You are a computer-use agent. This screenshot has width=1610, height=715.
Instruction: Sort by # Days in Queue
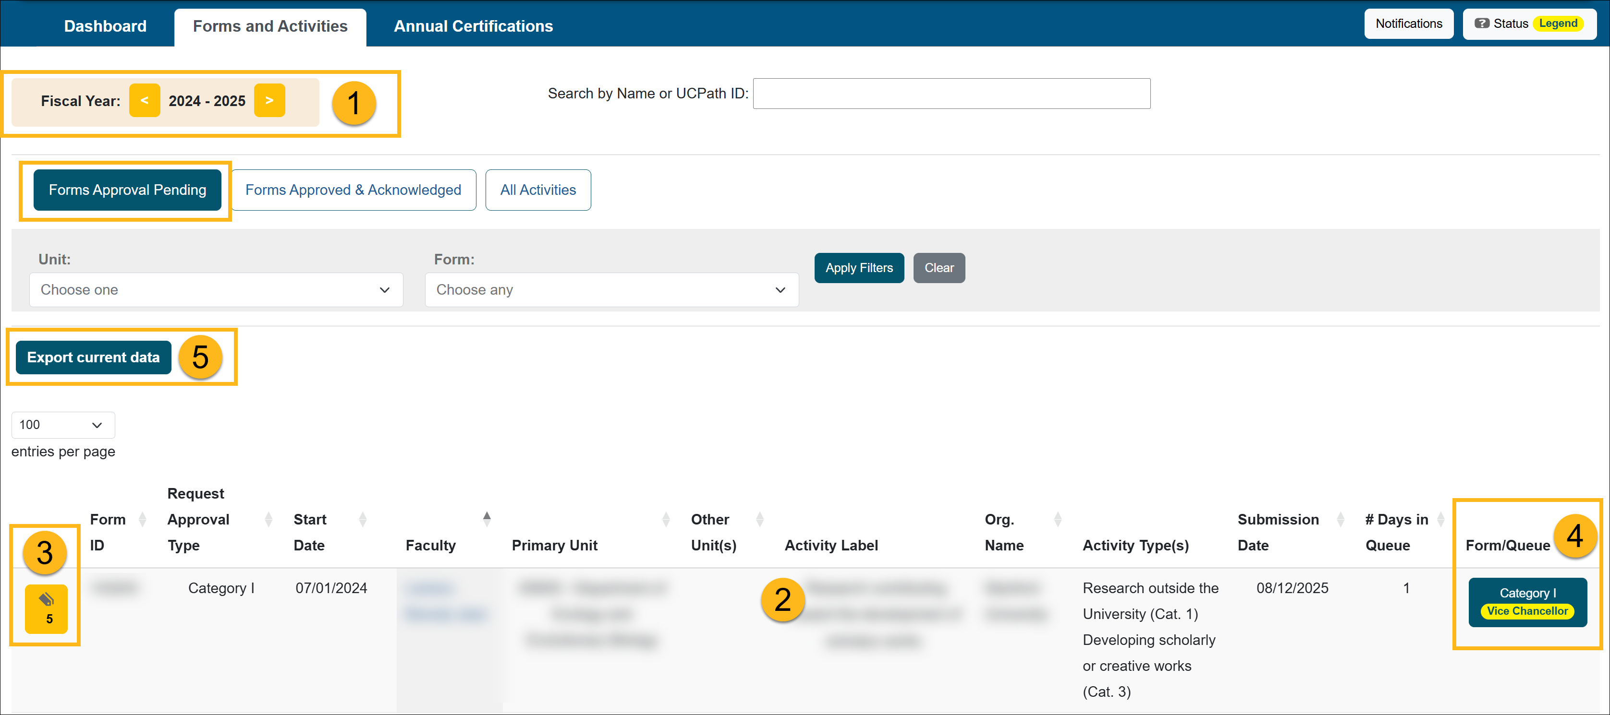tap(1440, 520)
